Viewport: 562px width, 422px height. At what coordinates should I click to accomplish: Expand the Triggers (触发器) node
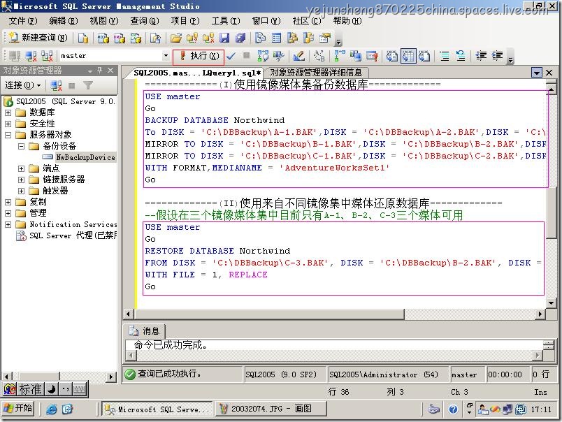click(21, 191)
